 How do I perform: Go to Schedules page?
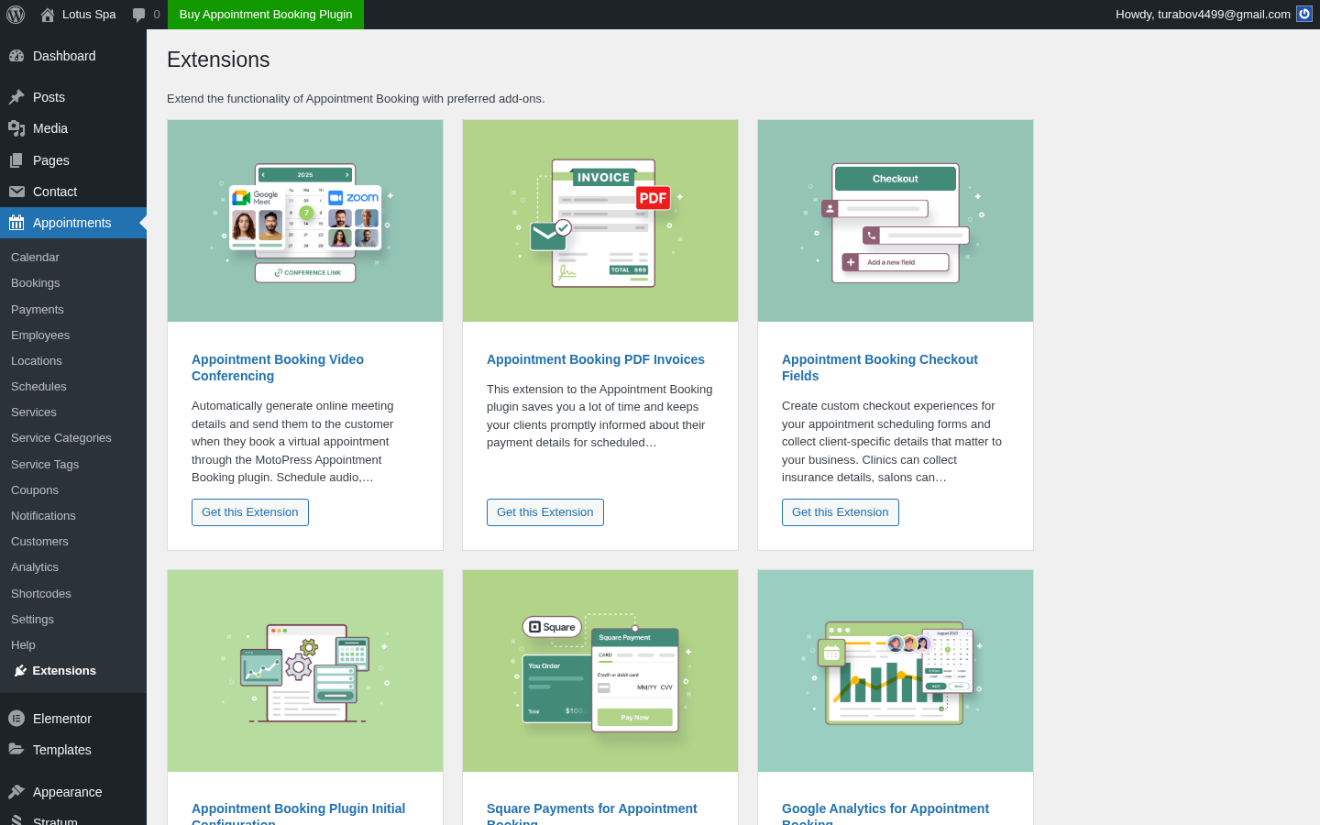(x=38, y=387)
